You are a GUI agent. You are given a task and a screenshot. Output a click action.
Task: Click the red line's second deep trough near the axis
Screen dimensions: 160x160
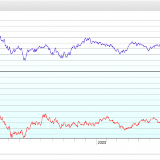click(24, 137)
